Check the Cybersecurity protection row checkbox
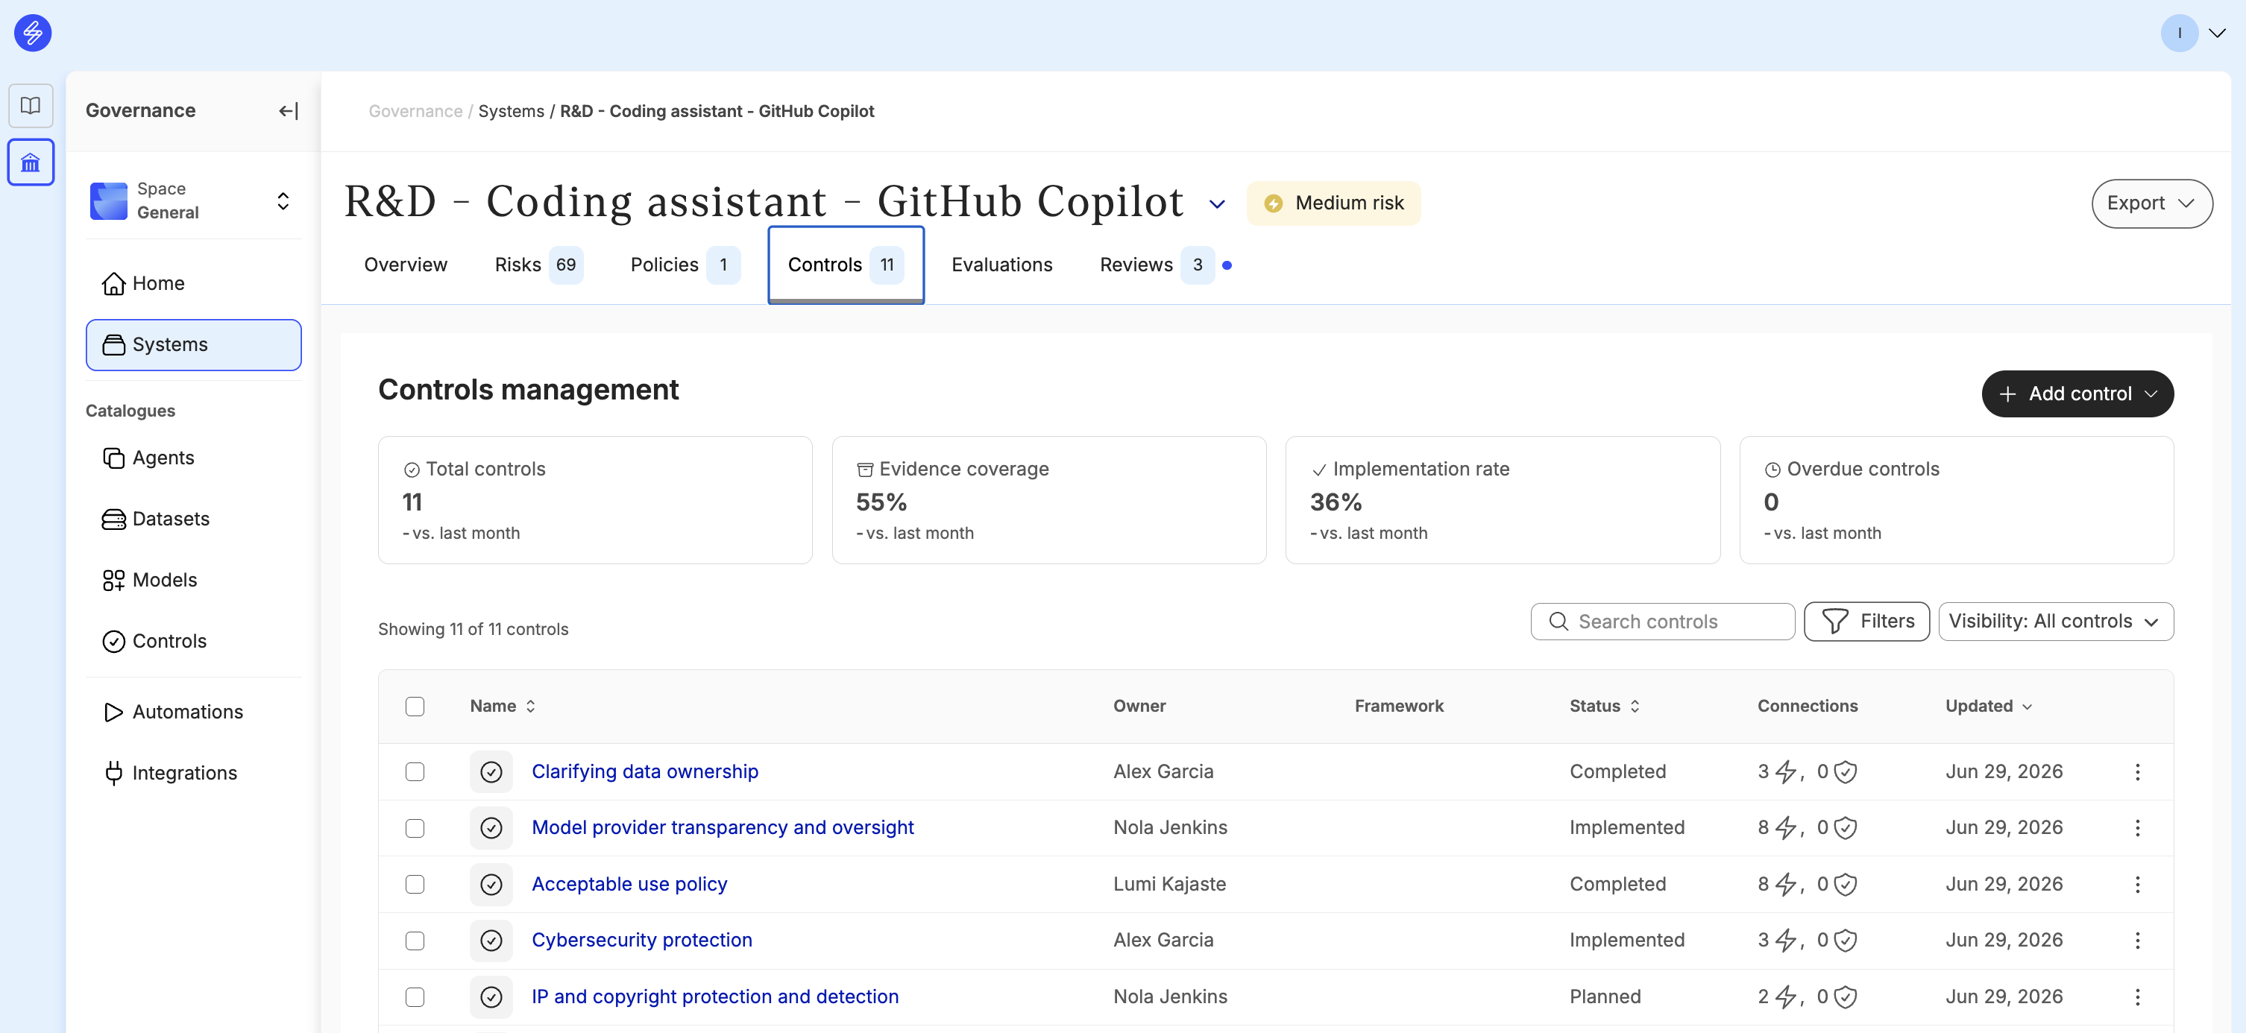 415,941
